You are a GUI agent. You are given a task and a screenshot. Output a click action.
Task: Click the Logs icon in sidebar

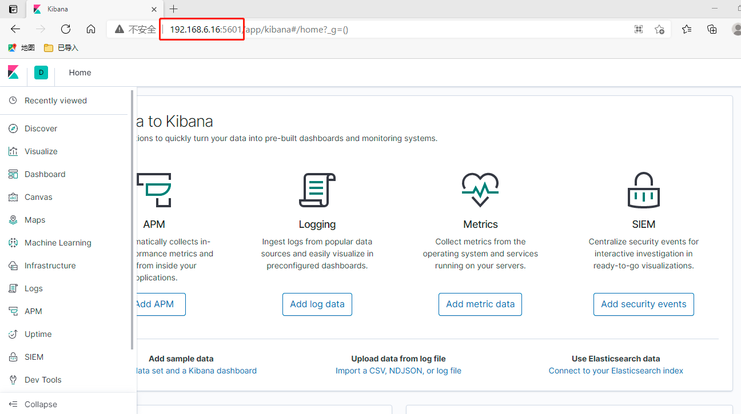(x=13, y=288)
